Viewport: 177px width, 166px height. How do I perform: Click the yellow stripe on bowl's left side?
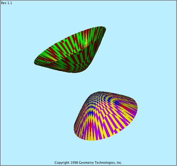coord(50,57)
